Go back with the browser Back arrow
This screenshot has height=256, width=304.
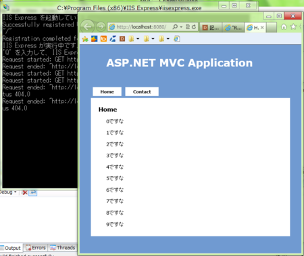pos(87,27)
